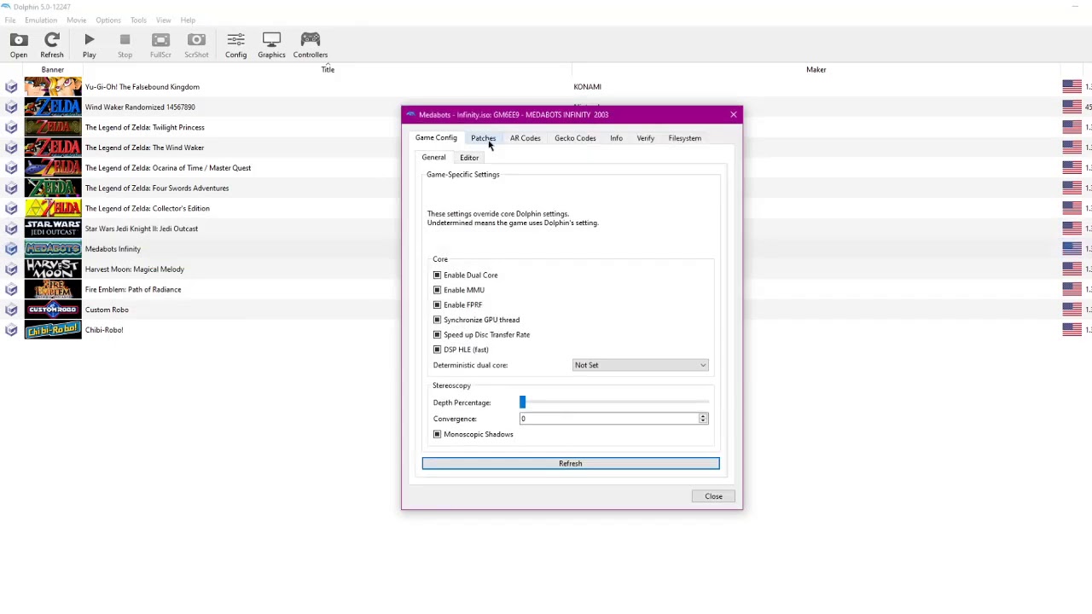1092x614 pixels.
Task: Switch to the Patches tab
Action: coord(483,138)
